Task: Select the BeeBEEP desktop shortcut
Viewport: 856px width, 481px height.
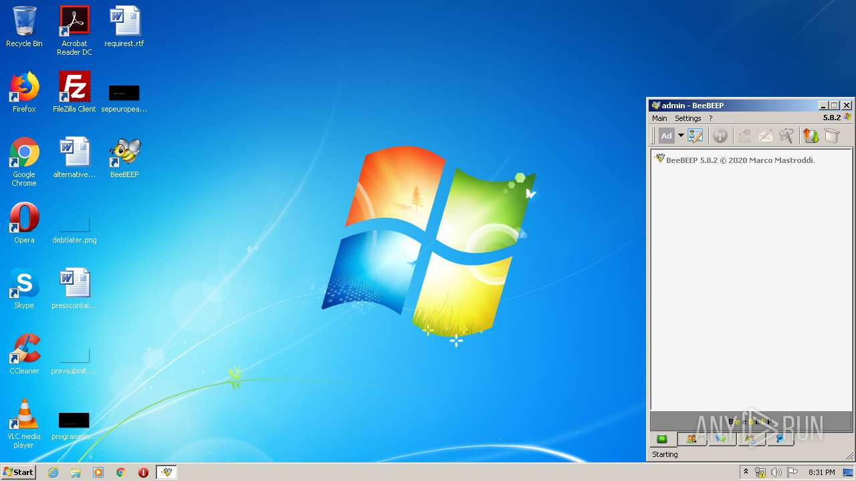Action: click(124, 158)
